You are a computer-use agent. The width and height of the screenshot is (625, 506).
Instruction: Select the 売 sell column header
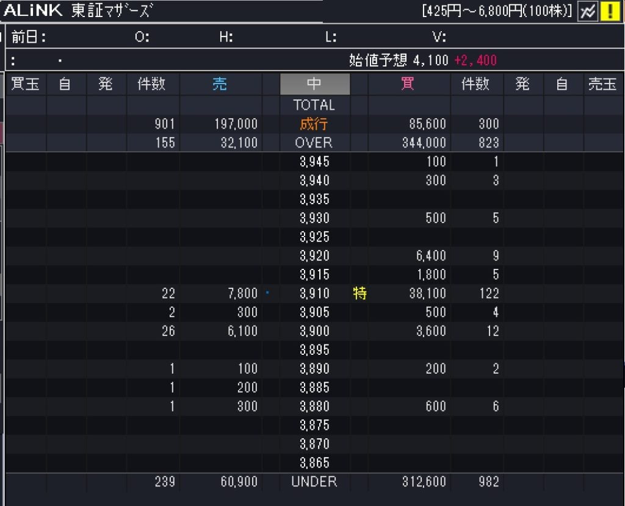220,84
